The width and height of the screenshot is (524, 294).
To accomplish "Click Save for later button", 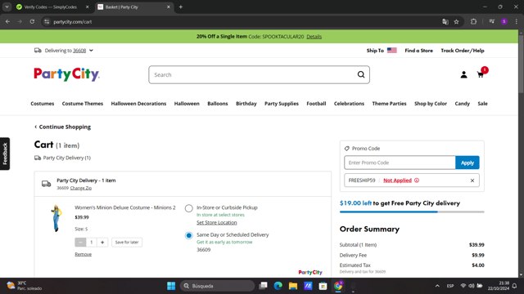I will point(127,242).
